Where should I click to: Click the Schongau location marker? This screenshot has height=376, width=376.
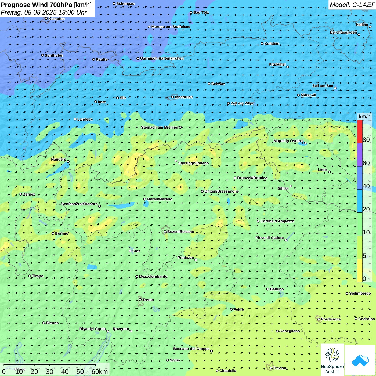point(114,3)
